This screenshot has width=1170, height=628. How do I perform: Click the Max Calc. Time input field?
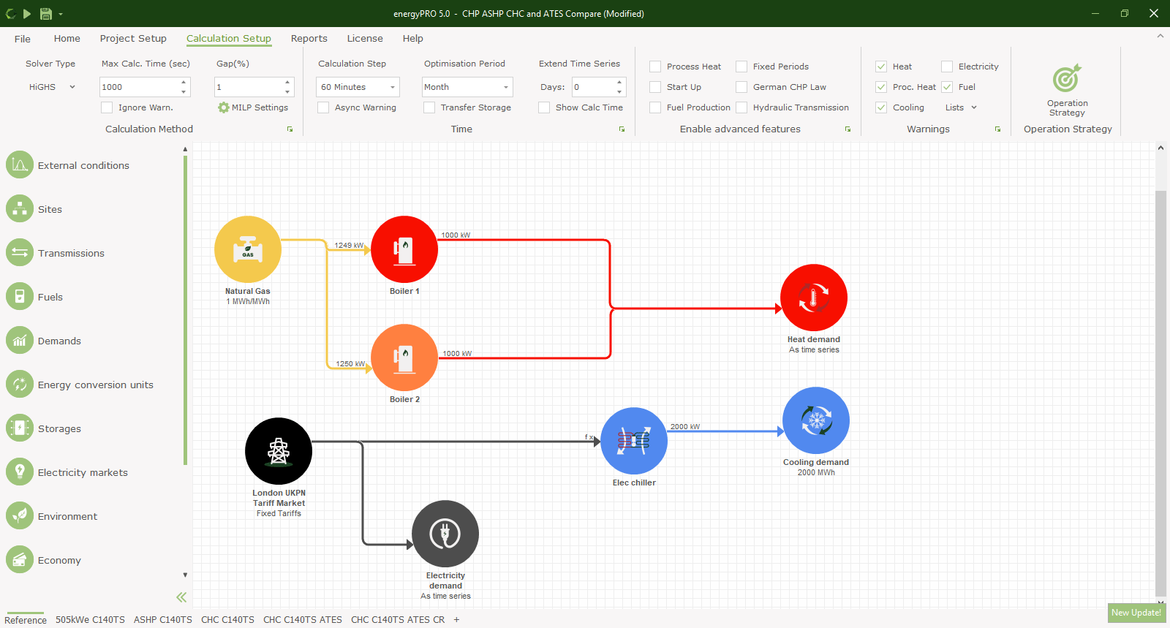(139, 87)
